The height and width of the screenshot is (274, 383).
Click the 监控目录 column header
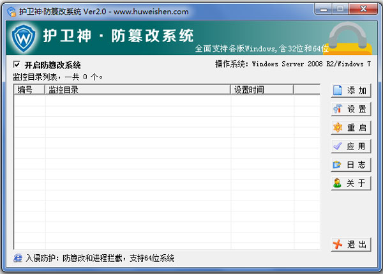[138, 90]
